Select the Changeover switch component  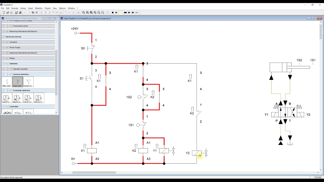(x=28, y=82)
